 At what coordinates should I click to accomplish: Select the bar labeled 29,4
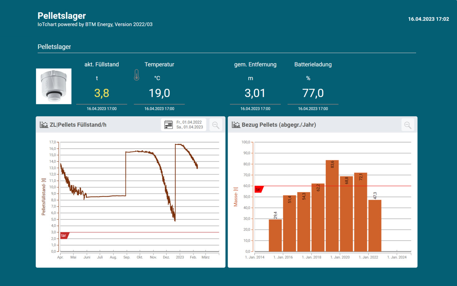[x=275, y=235]
